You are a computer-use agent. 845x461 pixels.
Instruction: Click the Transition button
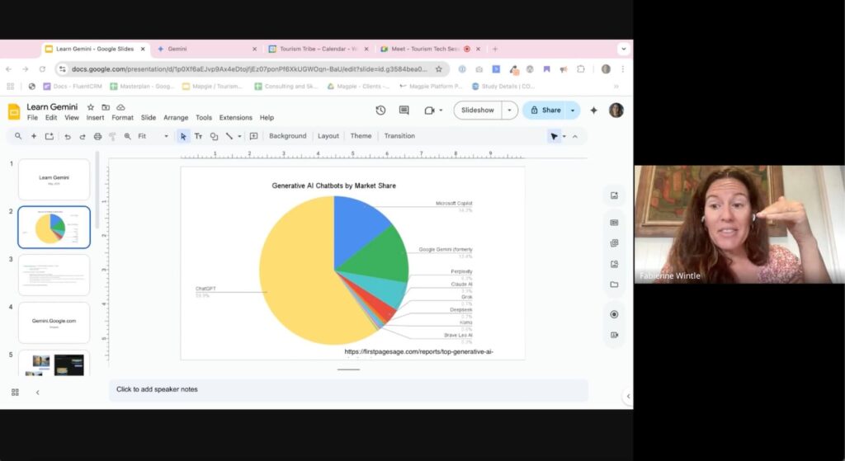399,136
